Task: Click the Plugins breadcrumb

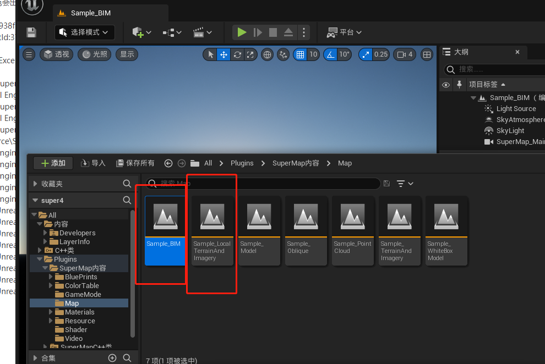Action: (242, 163)
